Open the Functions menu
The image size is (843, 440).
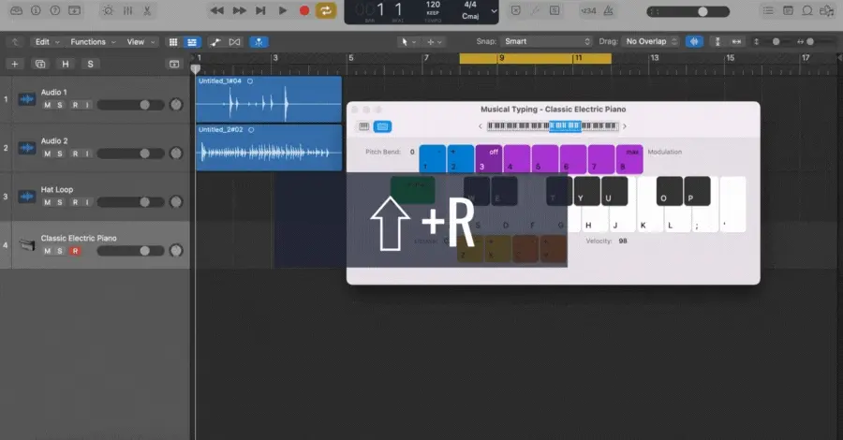(x=93, y=42)
